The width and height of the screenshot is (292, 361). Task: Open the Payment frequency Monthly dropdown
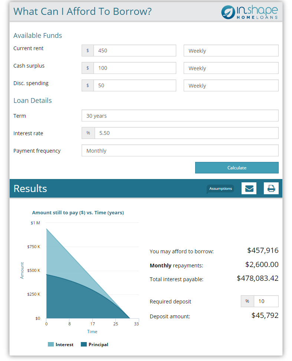pos(180,150)
